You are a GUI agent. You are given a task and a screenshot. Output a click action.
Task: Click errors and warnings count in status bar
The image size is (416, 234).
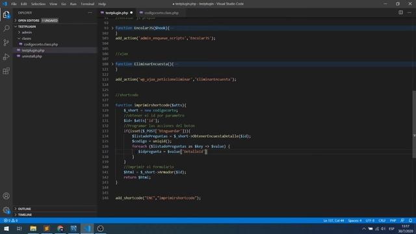tap(10, 220)
